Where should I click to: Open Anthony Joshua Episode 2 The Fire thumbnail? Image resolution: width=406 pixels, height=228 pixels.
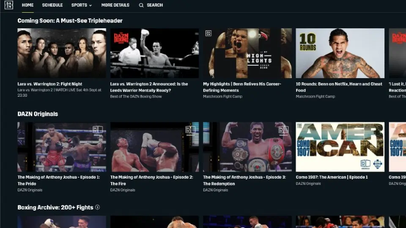pos(155,147)
